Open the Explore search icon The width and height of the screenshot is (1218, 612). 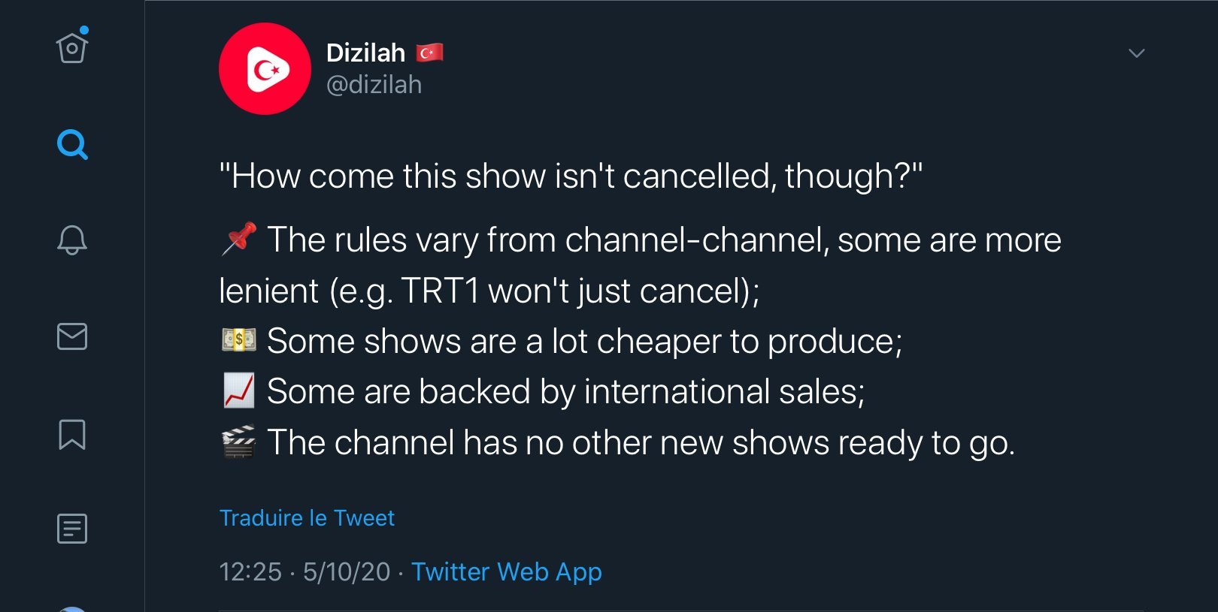tap(72, 144)
